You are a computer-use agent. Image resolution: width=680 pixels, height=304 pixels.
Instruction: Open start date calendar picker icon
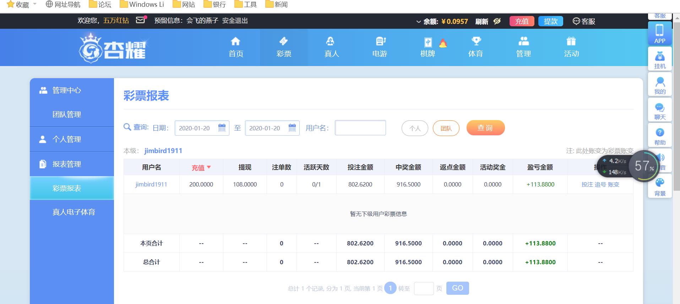coord(222,128)
